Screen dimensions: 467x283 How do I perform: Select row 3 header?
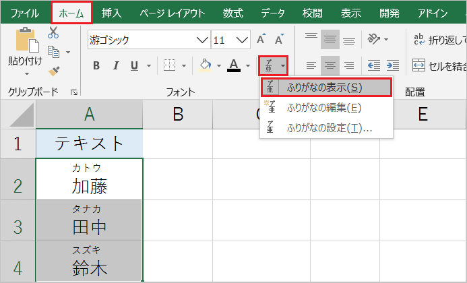tap(18, 220)
